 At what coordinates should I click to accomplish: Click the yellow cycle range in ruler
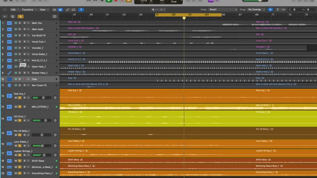point(188,15)
